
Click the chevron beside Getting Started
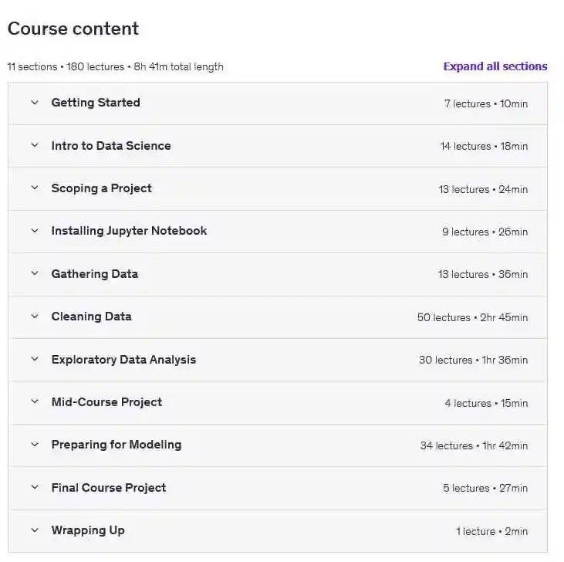[x=34, y=103]
